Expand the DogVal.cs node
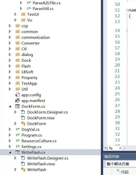The height and width of the screenshot is (175, 136). click(10, 129)
